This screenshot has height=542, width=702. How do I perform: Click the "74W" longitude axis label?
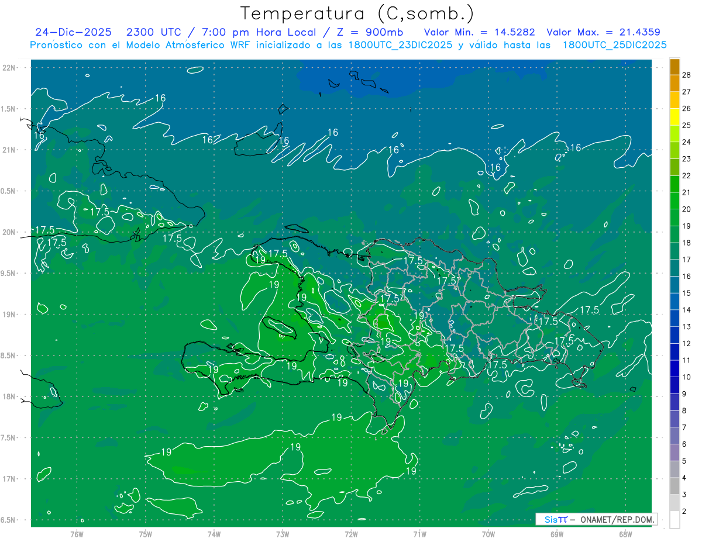point(214,534)
